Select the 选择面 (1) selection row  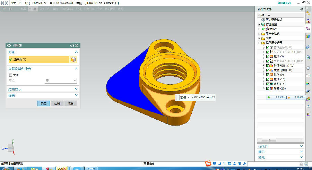pyautogui.click(x=39, y=59)
